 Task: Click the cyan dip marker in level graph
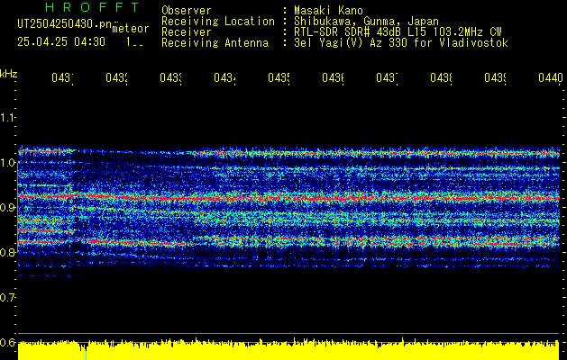point(86,355)
